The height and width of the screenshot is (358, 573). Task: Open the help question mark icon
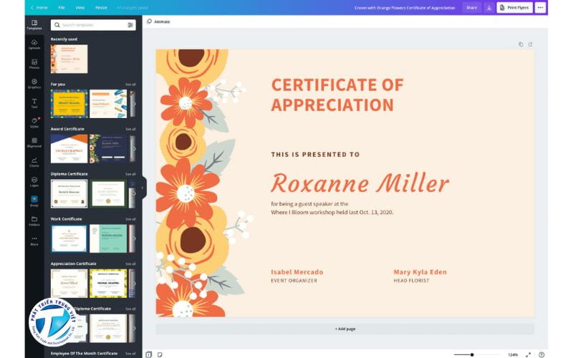click(x=541, y=354)
